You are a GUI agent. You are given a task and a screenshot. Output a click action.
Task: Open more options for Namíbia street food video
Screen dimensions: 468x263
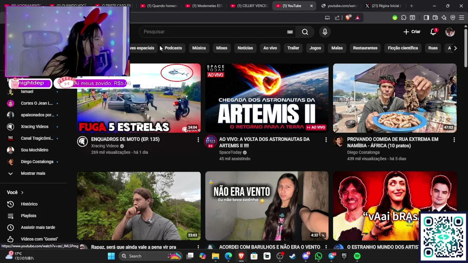coord(454,140)
